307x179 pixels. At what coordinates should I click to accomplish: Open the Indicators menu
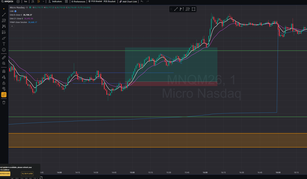55,2
